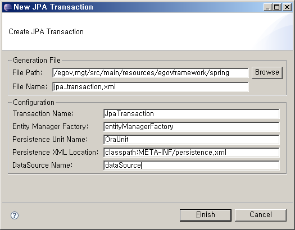
Task: Focus the Persistence XML Location field
Action: 192,153
